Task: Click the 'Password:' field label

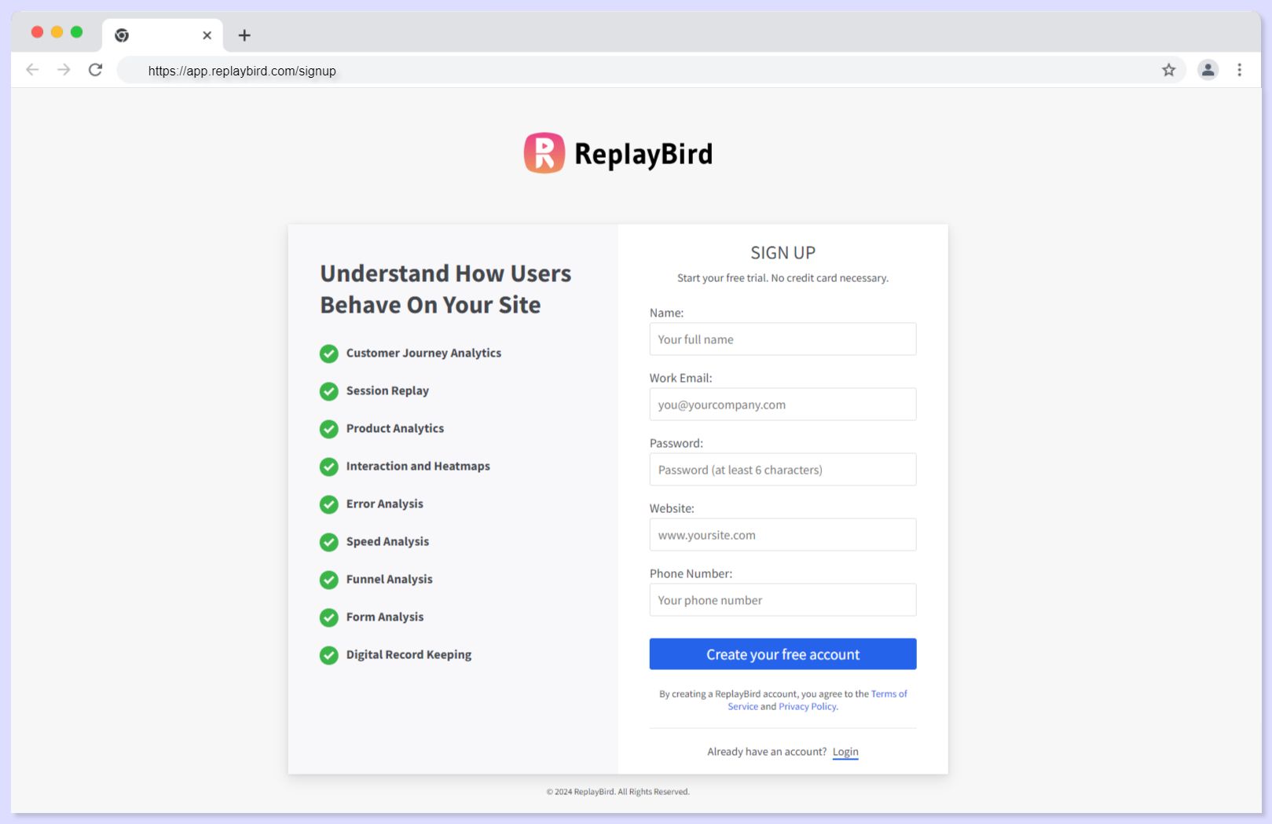Action: [x=676, y=443]
